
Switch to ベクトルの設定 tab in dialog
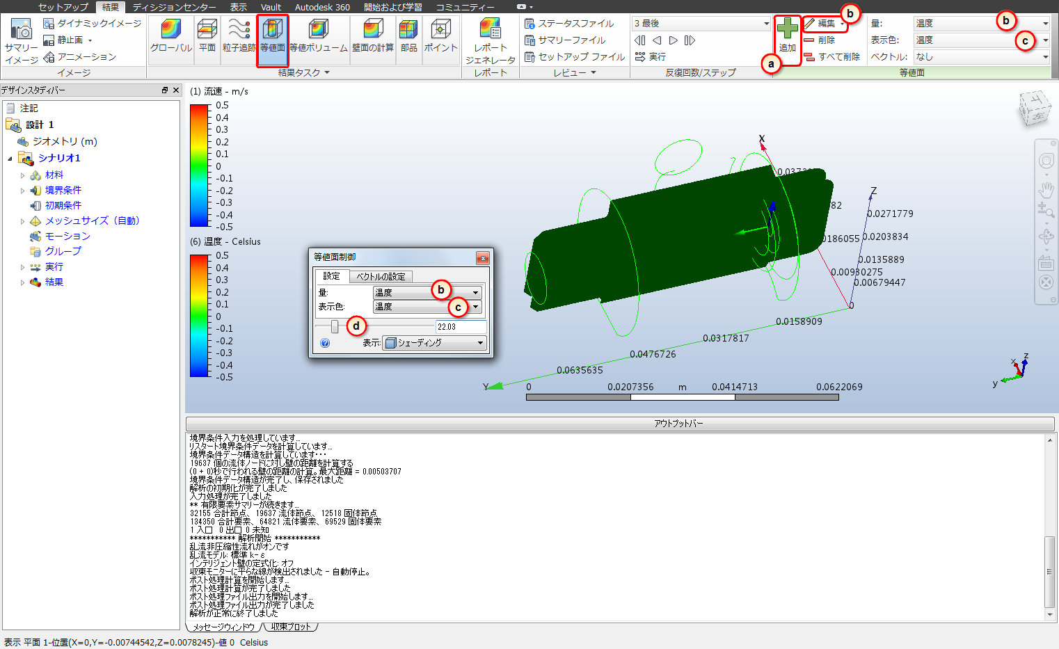pos(381,277)
